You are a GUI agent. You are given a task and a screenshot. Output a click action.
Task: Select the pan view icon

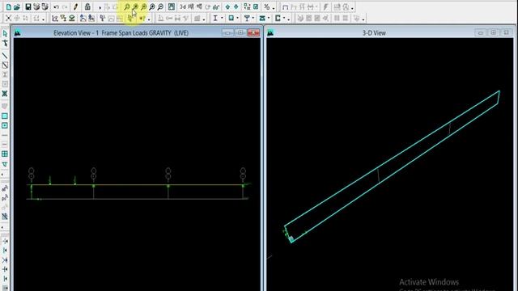[171, 6]
